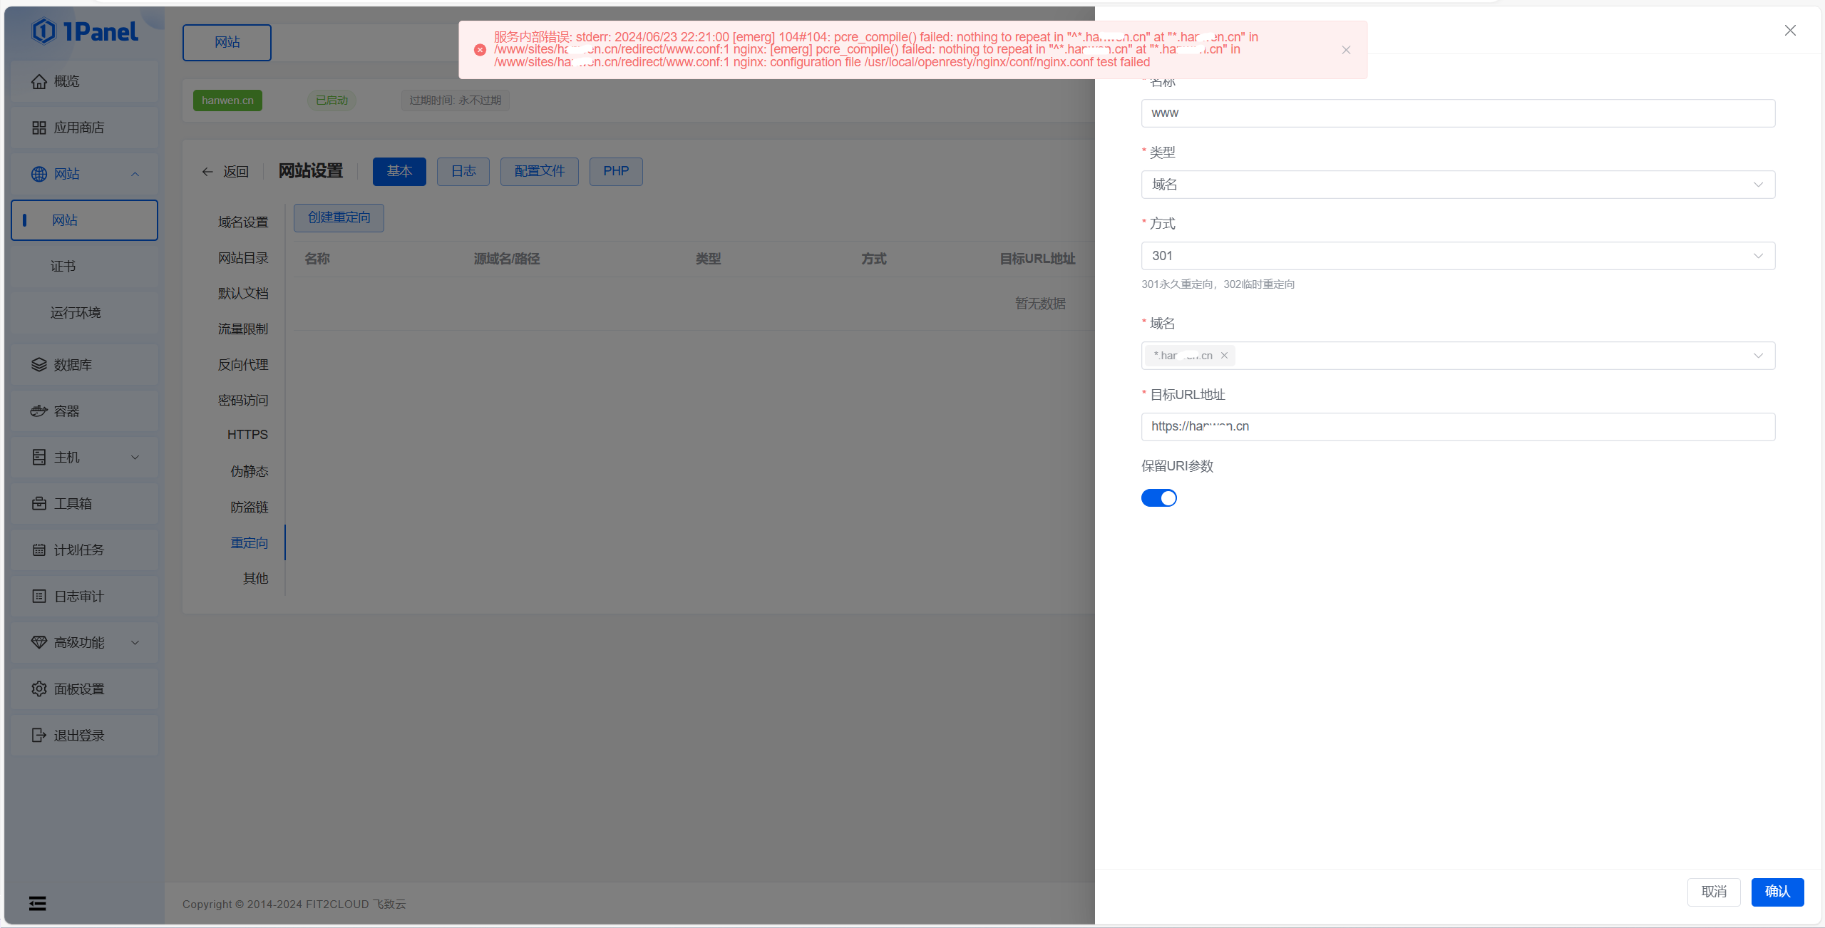Open 其他 in the settings menu
The image size is (1825, 928).
coord(255,579)
